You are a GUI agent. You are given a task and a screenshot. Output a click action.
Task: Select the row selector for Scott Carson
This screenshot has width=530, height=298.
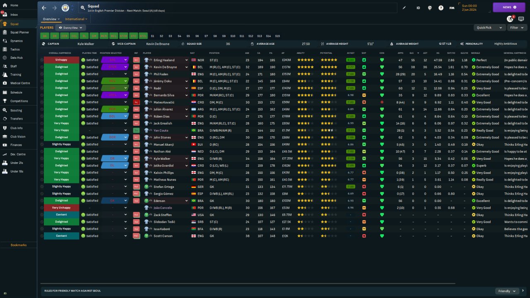pos(42,236)
